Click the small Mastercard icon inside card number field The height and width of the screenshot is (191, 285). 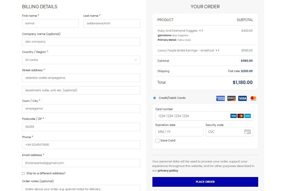point(240,116)
